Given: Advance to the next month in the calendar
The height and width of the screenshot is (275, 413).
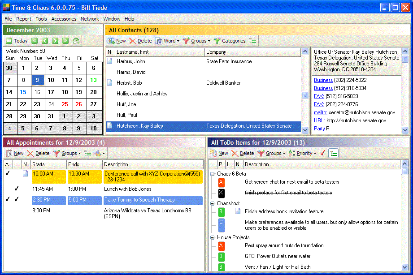Looking at the screenshot, I should click(55, 41).
